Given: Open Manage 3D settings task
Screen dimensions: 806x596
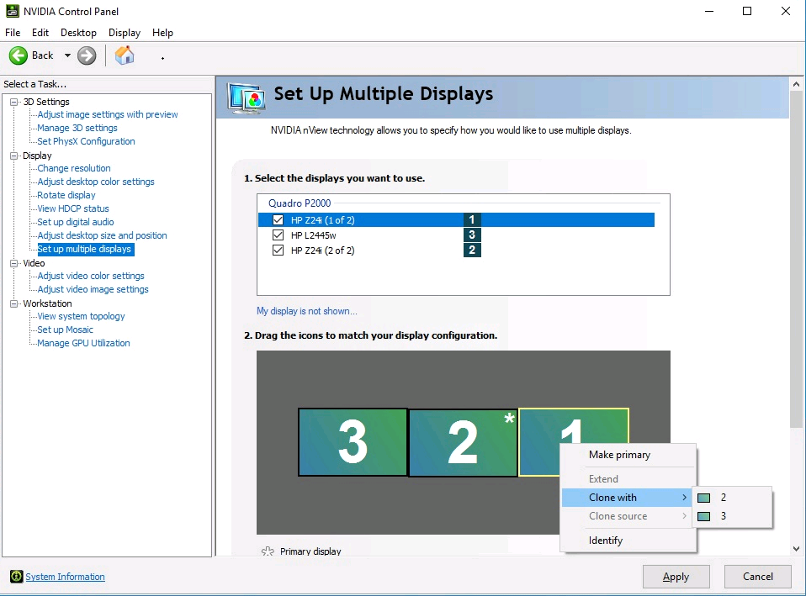Looking at the screenshot, I should 77,128.
